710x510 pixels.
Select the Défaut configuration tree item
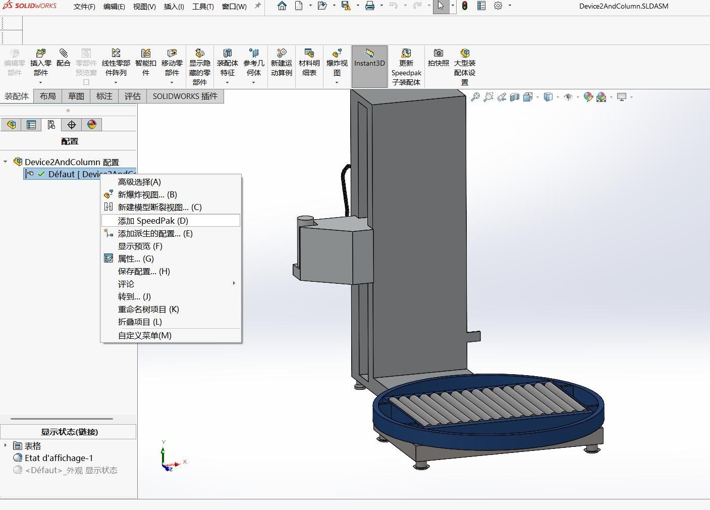[x=80, y=174]
